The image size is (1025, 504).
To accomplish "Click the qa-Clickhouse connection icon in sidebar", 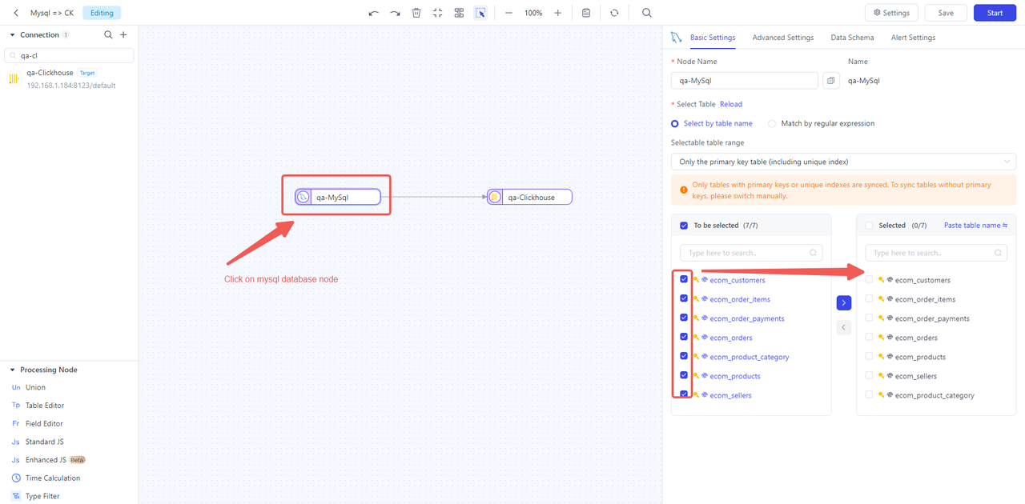I will click(14, 78).
